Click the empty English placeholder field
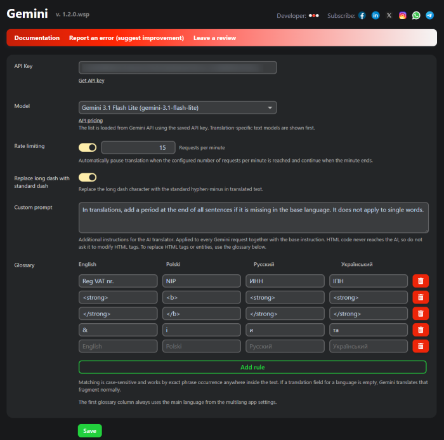Screen dimensions: 444x440 (x=118, y=346)
